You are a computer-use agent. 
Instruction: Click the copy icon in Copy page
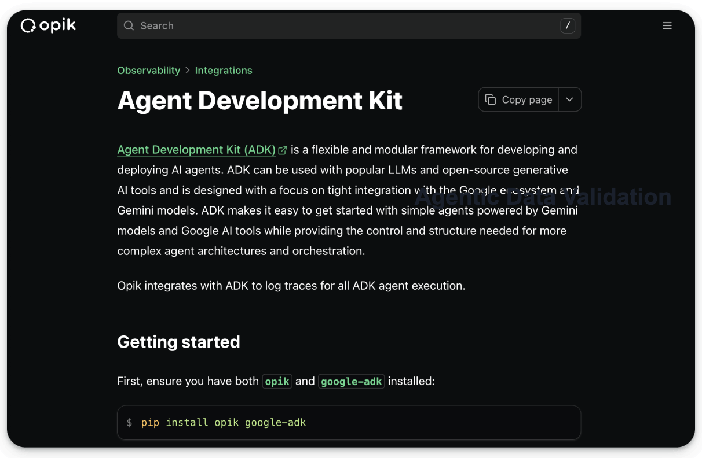tap(491, 99)
